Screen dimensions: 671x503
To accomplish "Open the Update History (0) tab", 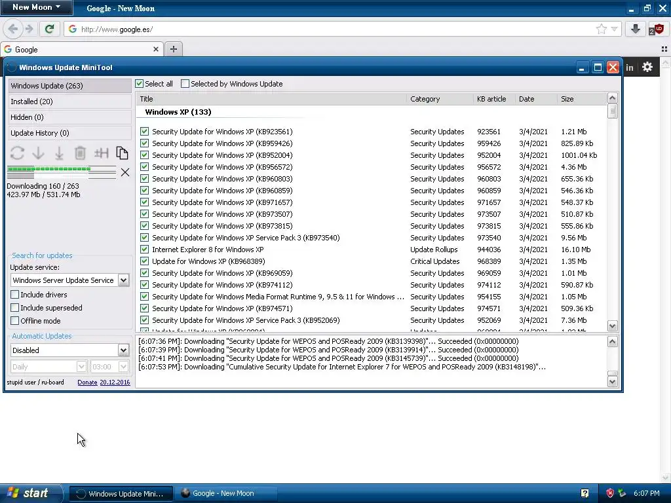I will [x=69, y=133].
